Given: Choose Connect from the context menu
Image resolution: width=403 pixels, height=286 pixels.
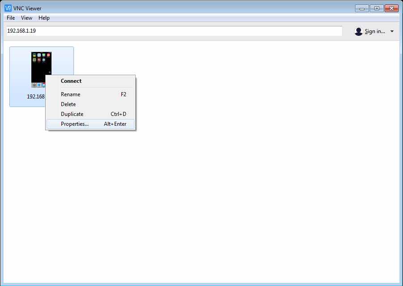Looking at the screenshot, I should click(x=90, y=81).
